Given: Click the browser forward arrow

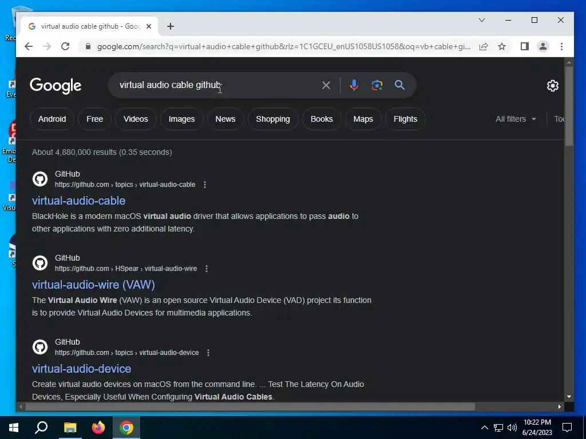Looking at the screenshot, I should tap(47, 46).
